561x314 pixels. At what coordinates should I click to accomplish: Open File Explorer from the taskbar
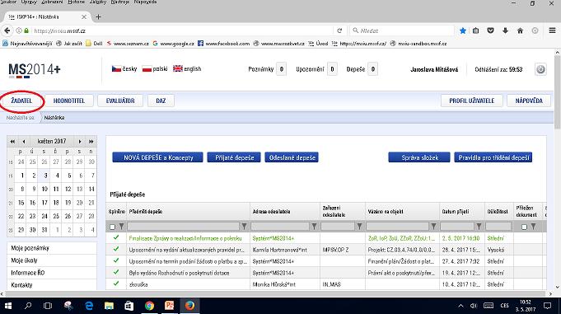(x=109, y=306)
